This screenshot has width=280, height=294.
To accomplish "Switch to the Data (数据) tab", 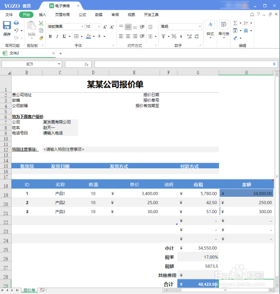I will 99,15.
